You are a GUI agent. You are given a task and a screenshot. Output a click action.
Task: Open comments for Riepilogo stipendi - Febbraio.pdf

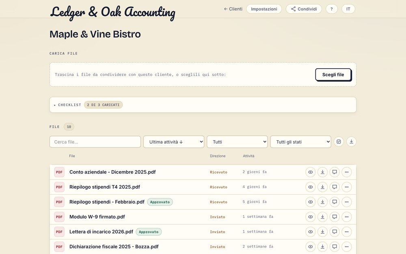tap(335, 202)
